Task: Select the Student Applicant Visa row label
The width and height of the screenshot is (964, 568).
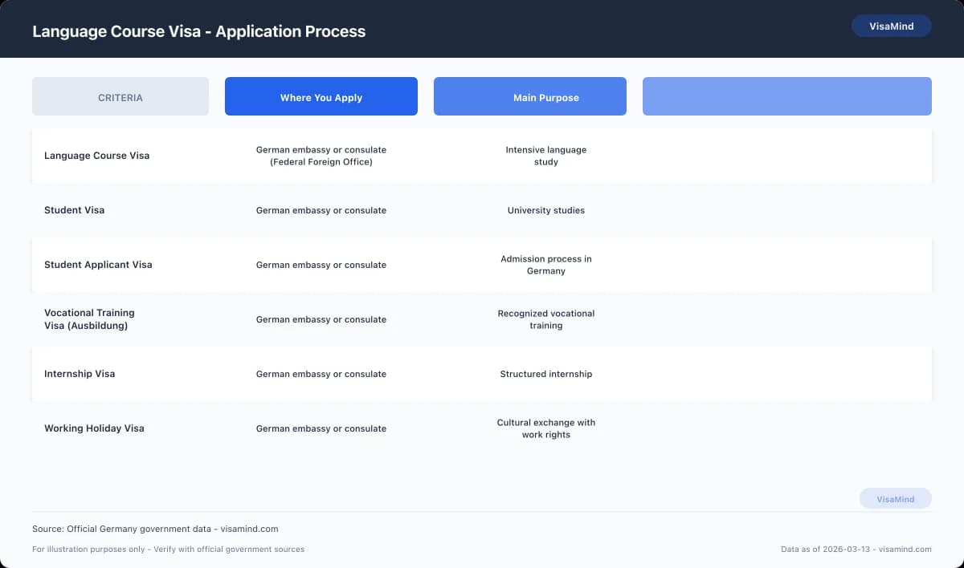Action: [x=98, y=265]
